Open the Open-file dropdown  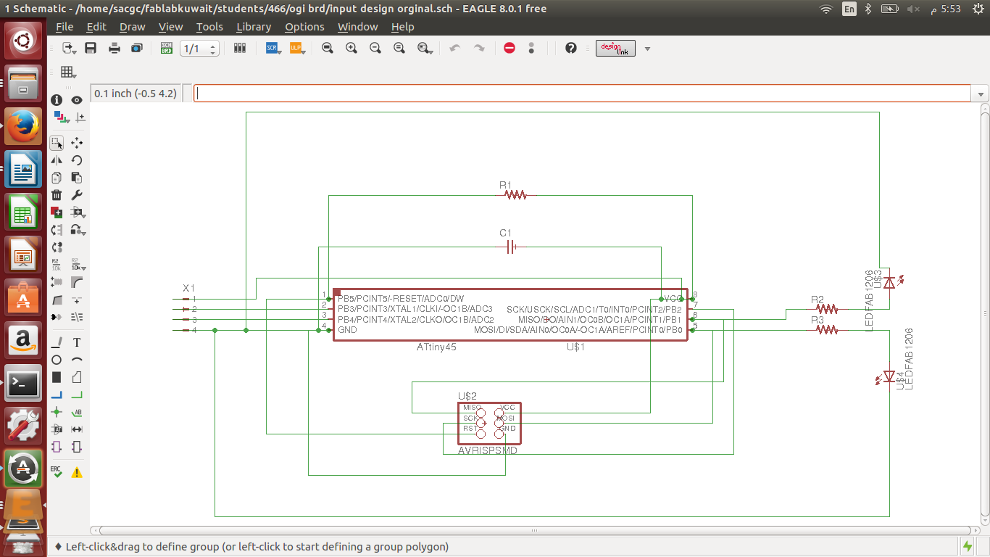point(70,48)
